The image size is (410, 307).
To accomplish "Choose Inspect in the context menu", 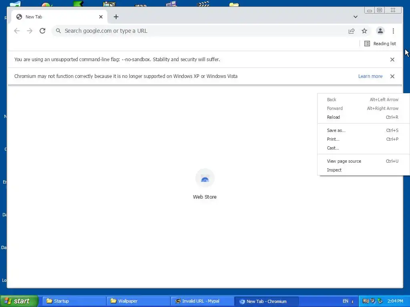I will click(x=364, y=170).
